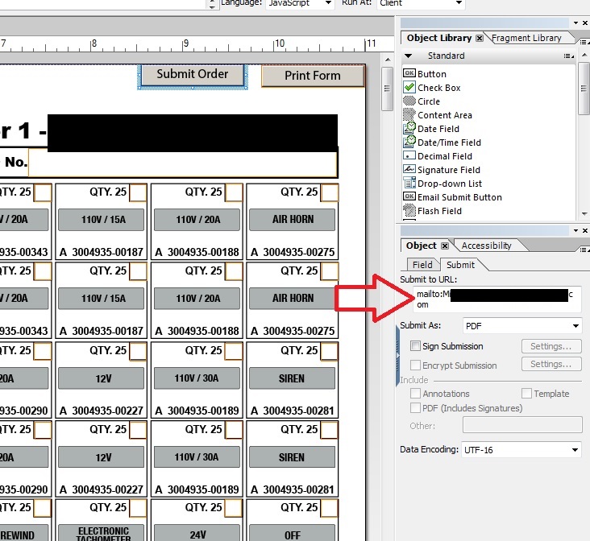Screen dimensions: 590x541
Task: Open the Language dropdown
Action: [328, 3]
